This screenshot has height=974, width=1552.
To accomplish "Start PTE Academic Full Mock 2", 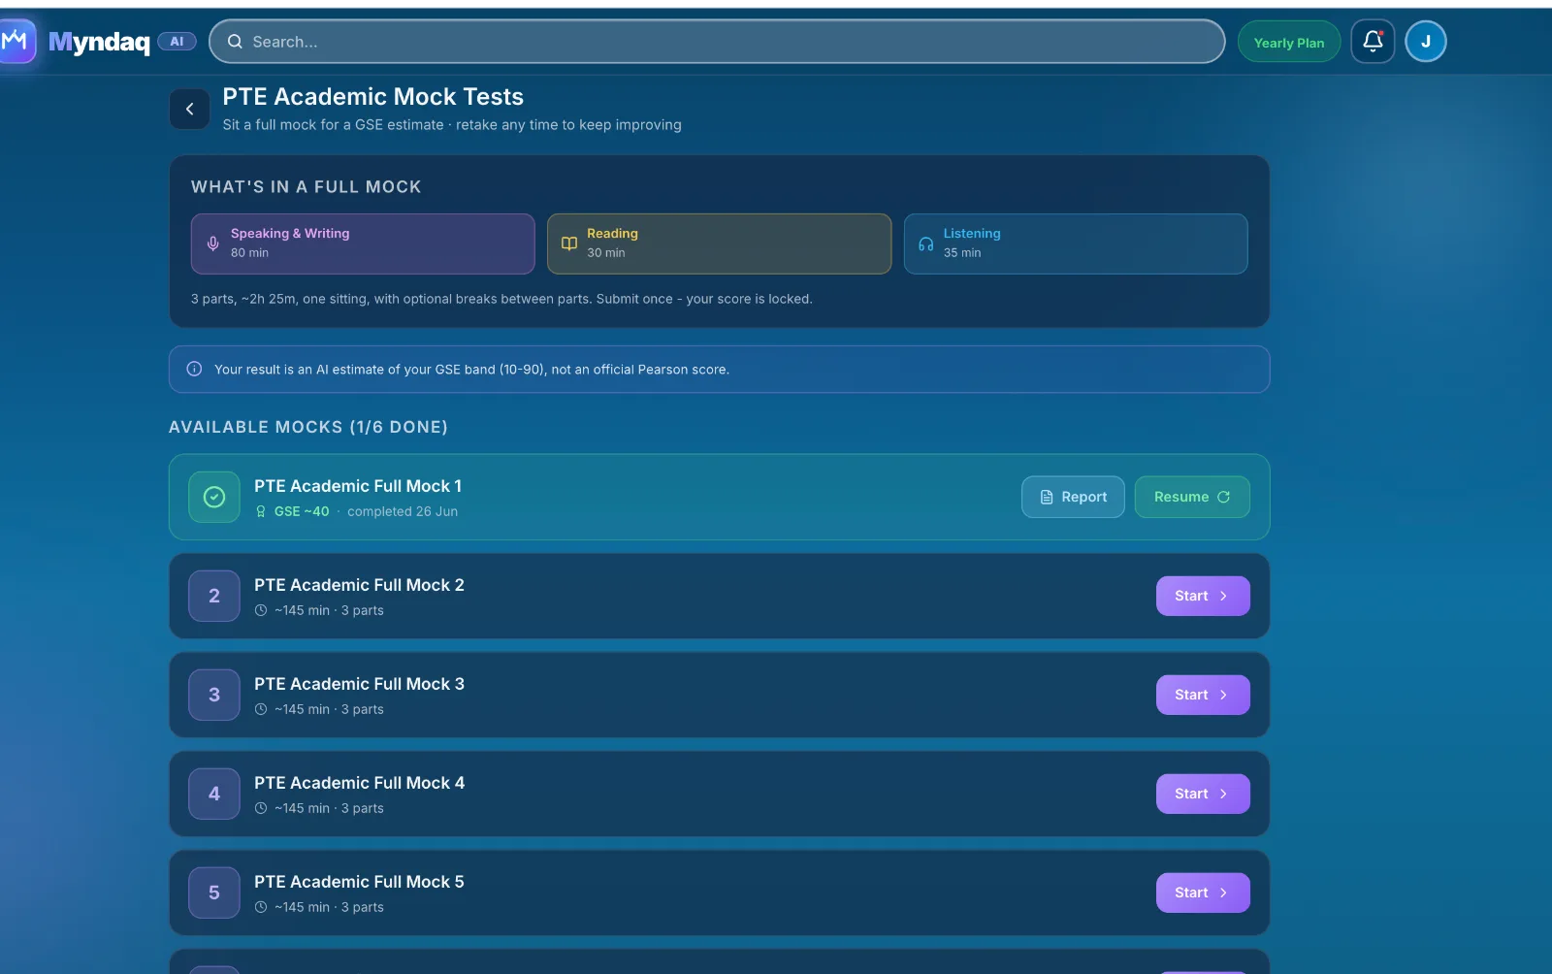I will coord(1203,596).
